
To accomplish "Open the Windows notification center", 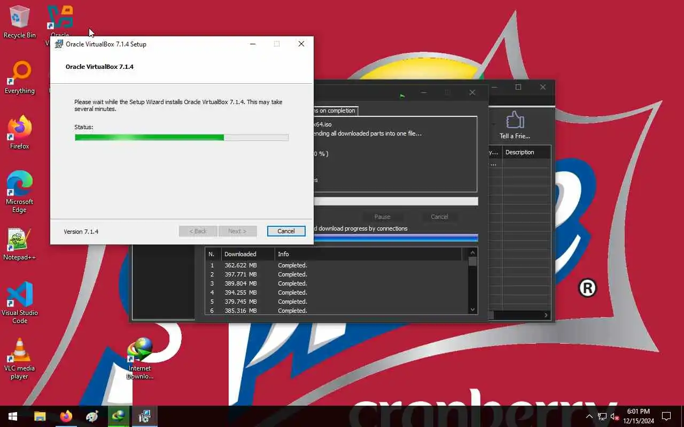I will click(x=666, y=416).
